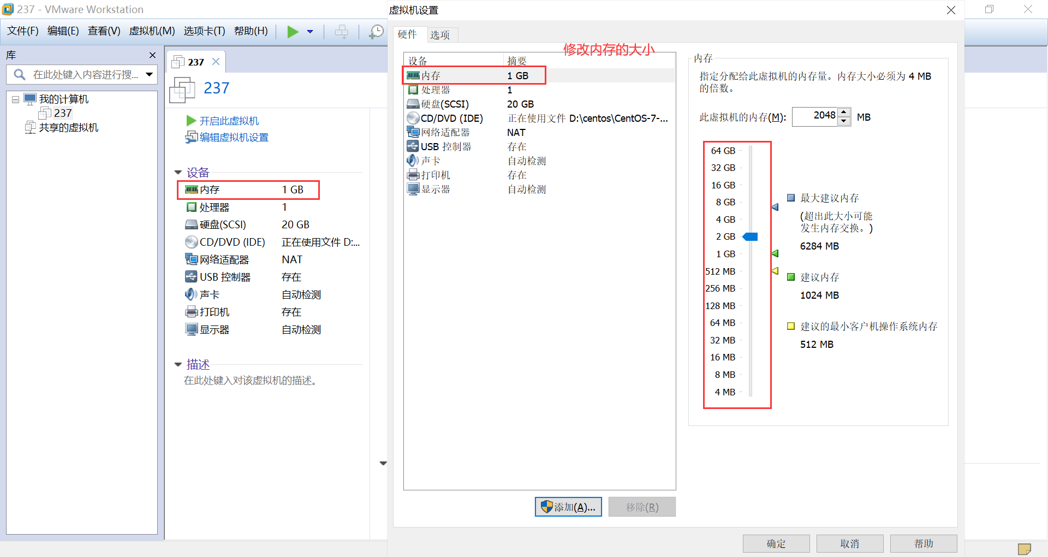Open the 编辑(E) menu
This screenshot has height=557, width=1048.
point(63,31)
